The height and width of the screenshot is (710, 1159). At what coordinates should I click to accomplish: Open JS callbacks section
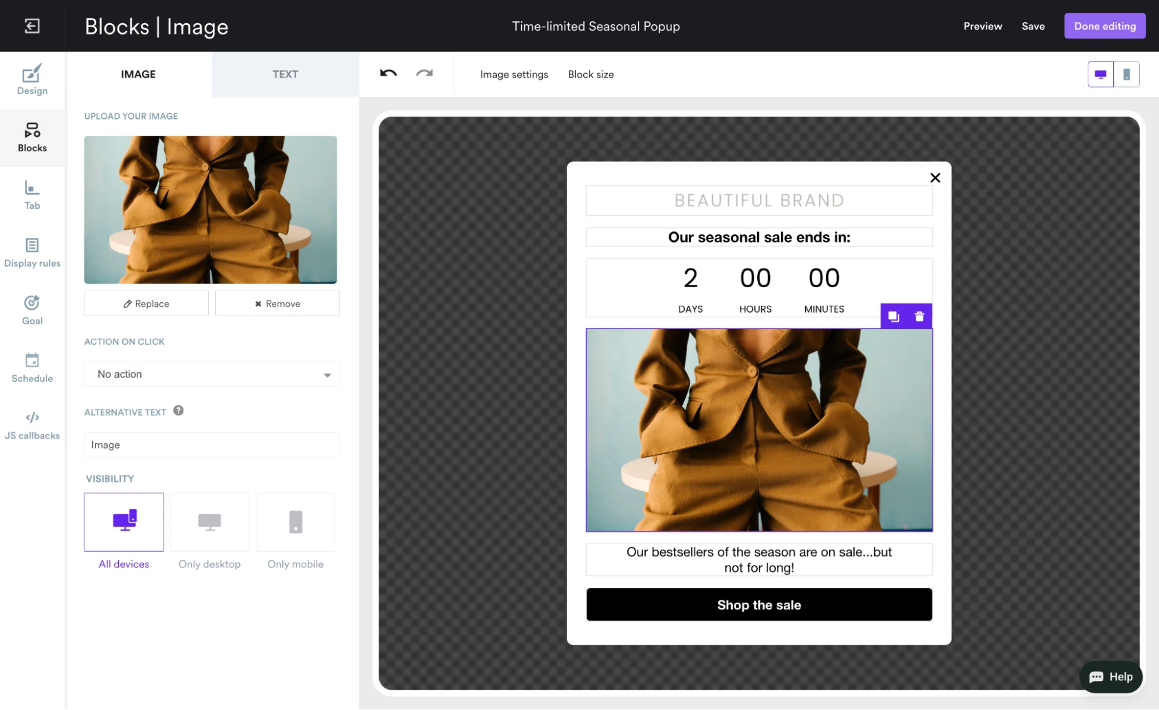click(32, 425)
